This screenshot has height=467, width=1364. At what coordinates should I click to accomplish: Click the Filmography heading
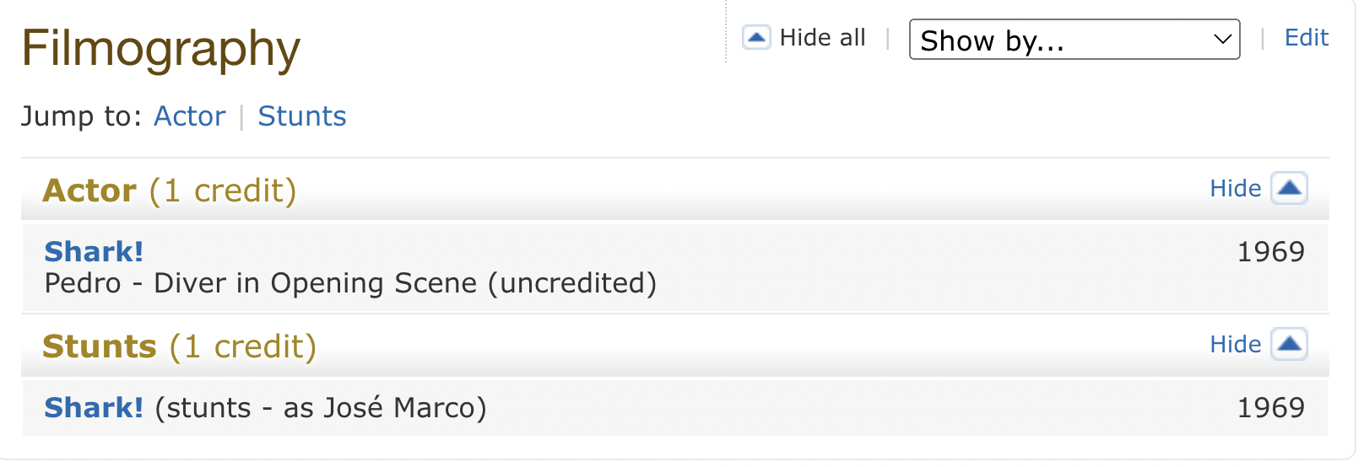coord(160,49)
